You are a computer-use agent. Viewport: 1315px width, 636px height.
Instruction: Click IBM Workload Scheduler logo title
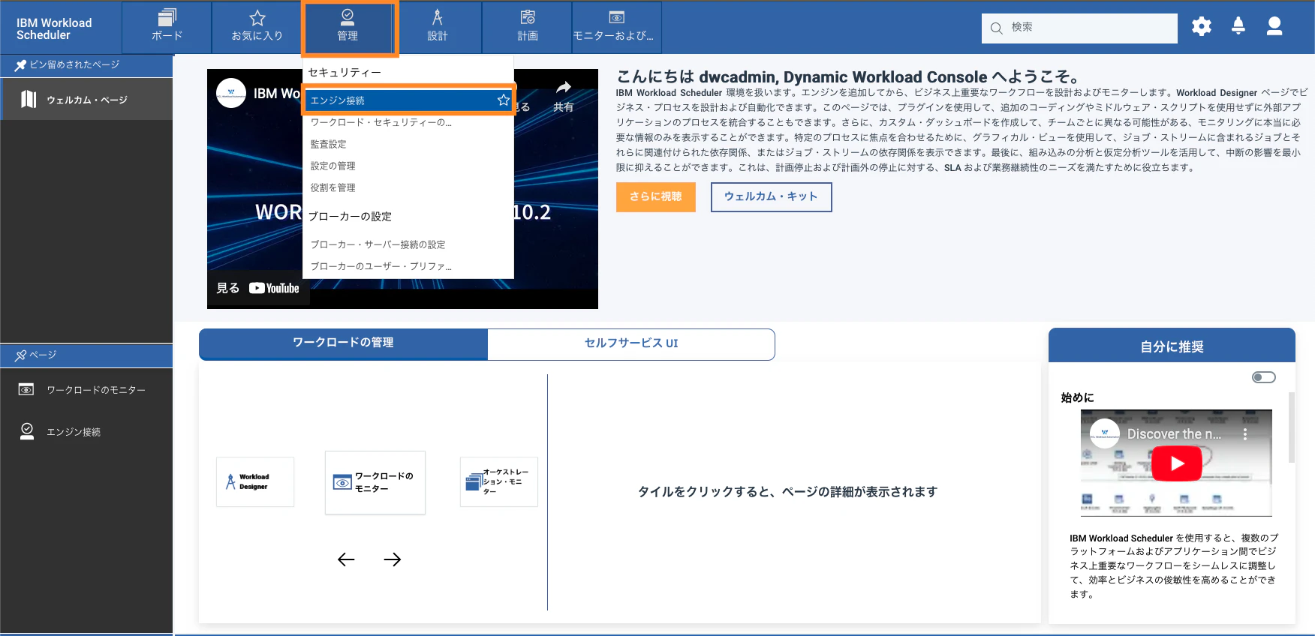coord(54,28)
